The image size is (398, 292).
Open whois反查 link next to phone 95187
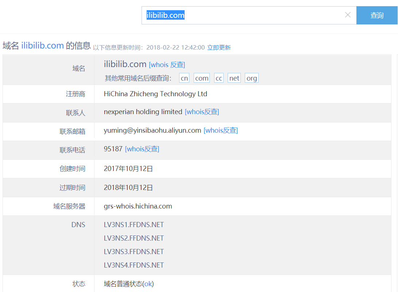(x=142, y=149)
